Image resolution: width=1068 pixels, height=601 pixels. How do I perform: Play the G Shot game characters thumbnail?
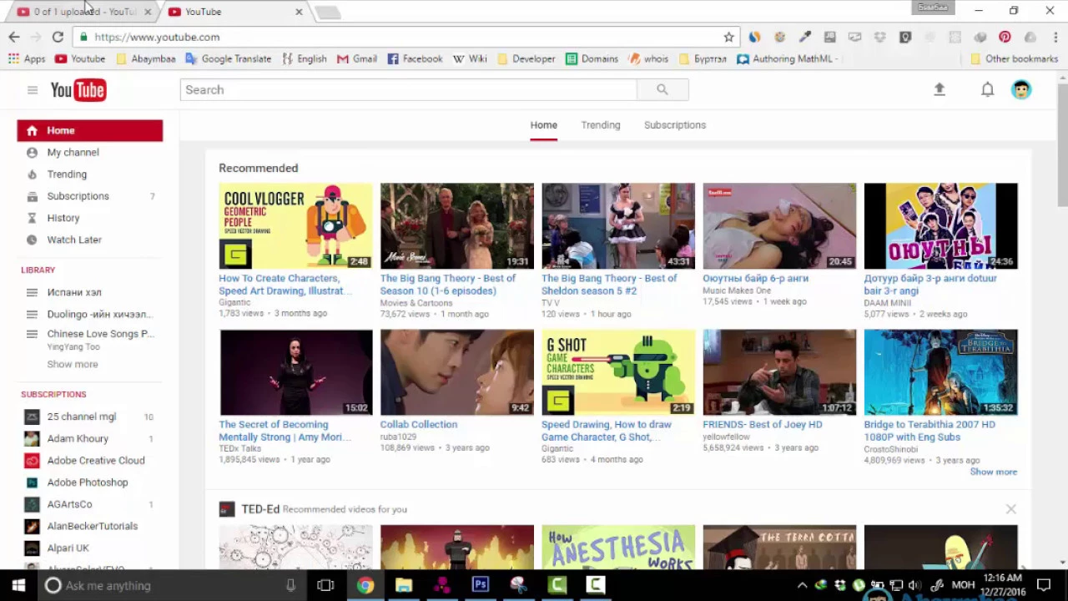pos(618,372)
